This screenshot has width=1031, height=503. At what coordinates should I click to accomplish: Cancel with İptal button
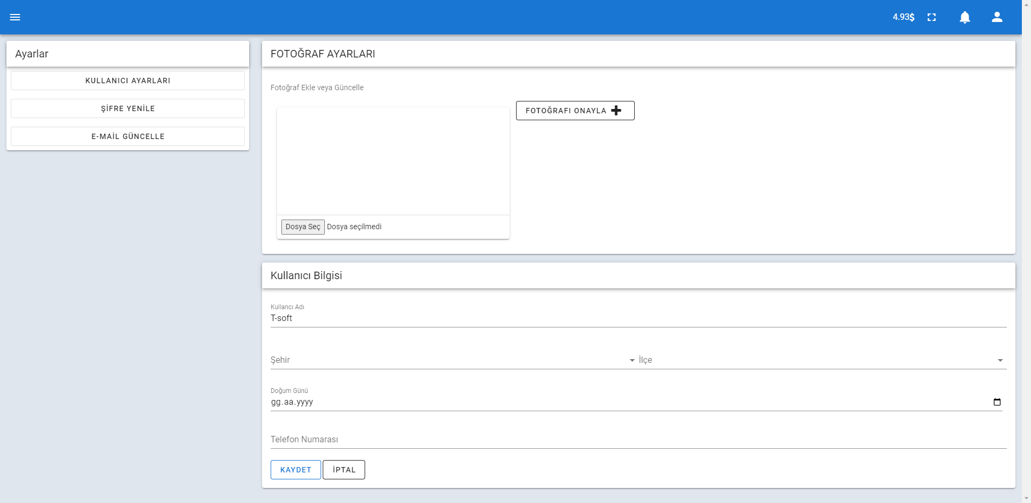tap(344, 470)
